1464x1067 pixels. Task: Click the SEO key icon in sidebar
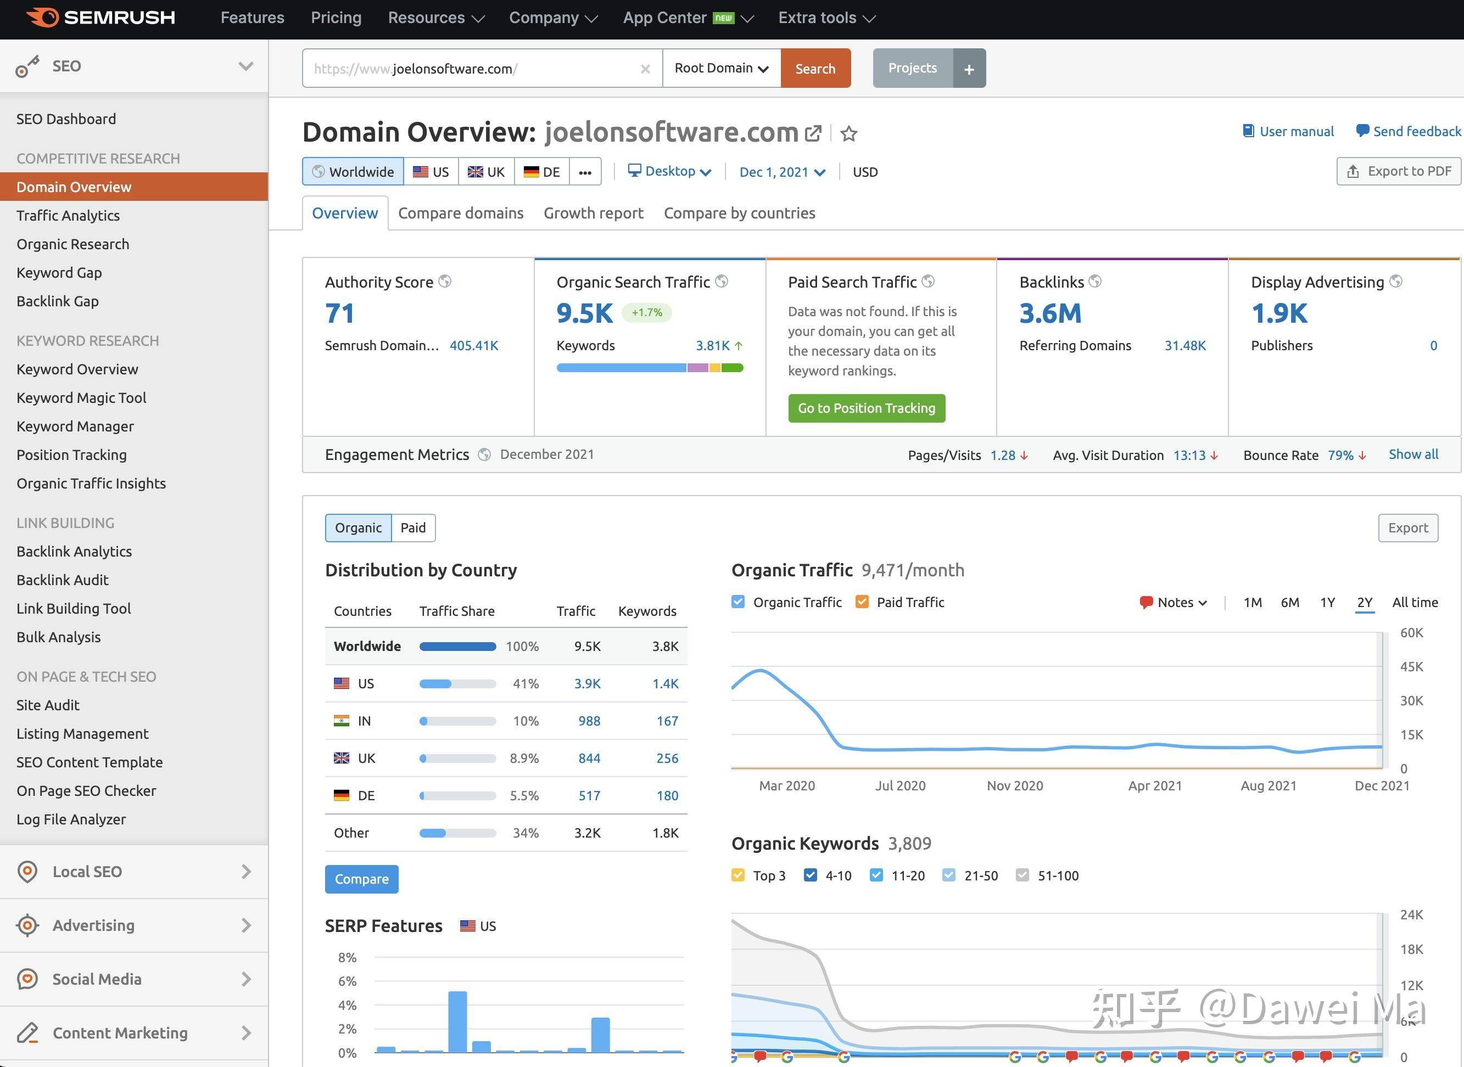coord(27,66)
